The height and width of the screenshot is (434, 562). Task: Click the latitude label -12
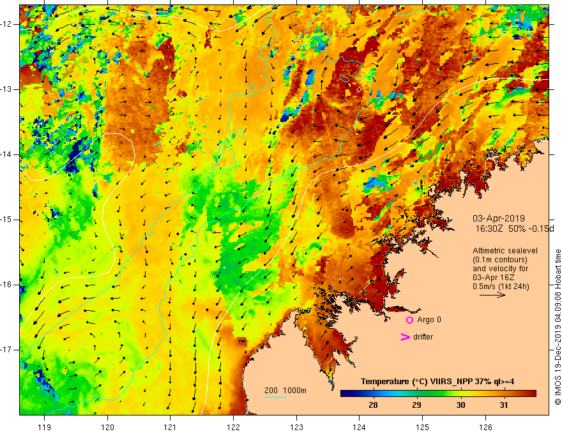(x=6, y=24)
